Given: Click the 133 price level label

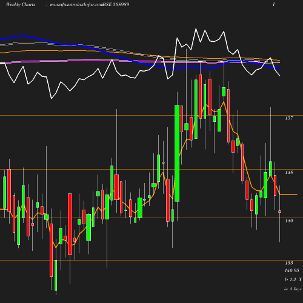Looking at the screenshot, I should point(289,263).
